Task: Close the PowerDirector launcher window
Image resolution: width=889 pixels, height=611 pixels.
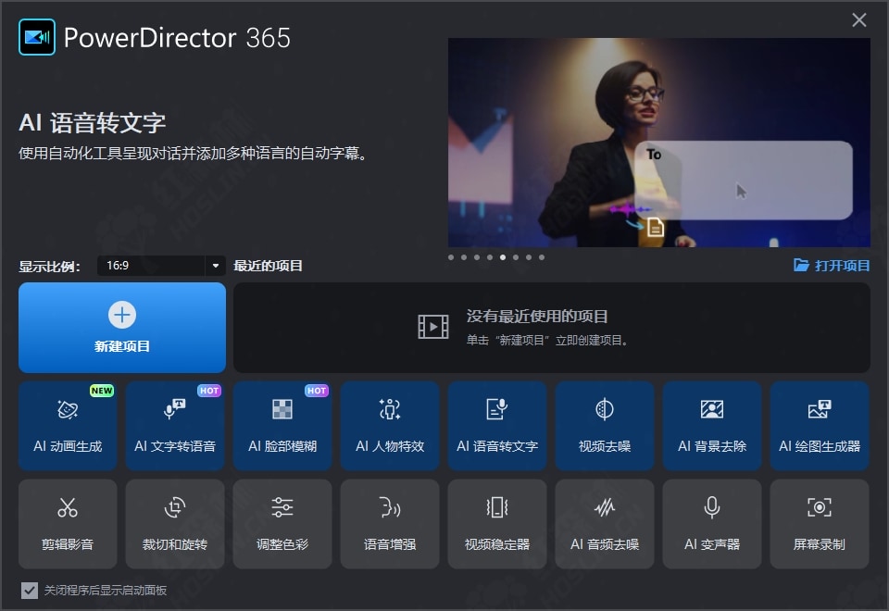Action: pyautogui.click(x=859, y=20)
